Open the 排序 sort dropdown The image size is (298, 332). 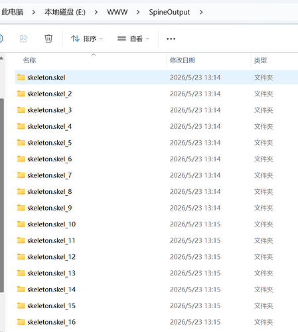click(87, 39)
